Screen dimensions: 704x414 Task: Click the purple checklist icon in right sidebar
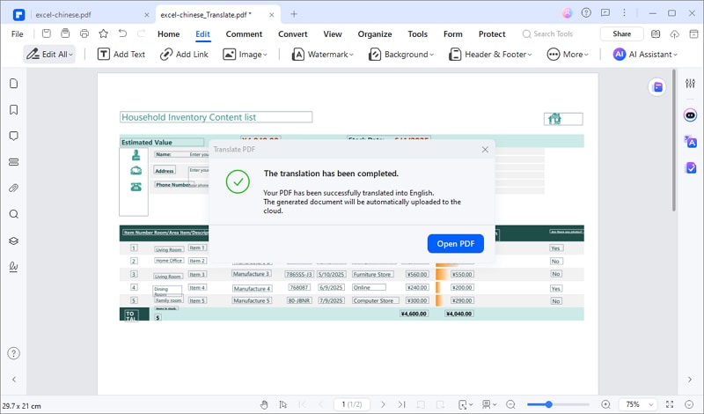tap(691, 167)
